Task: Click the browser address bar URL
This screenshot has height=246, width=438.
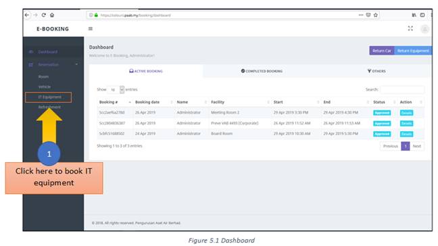Action: tap(135, 16)
